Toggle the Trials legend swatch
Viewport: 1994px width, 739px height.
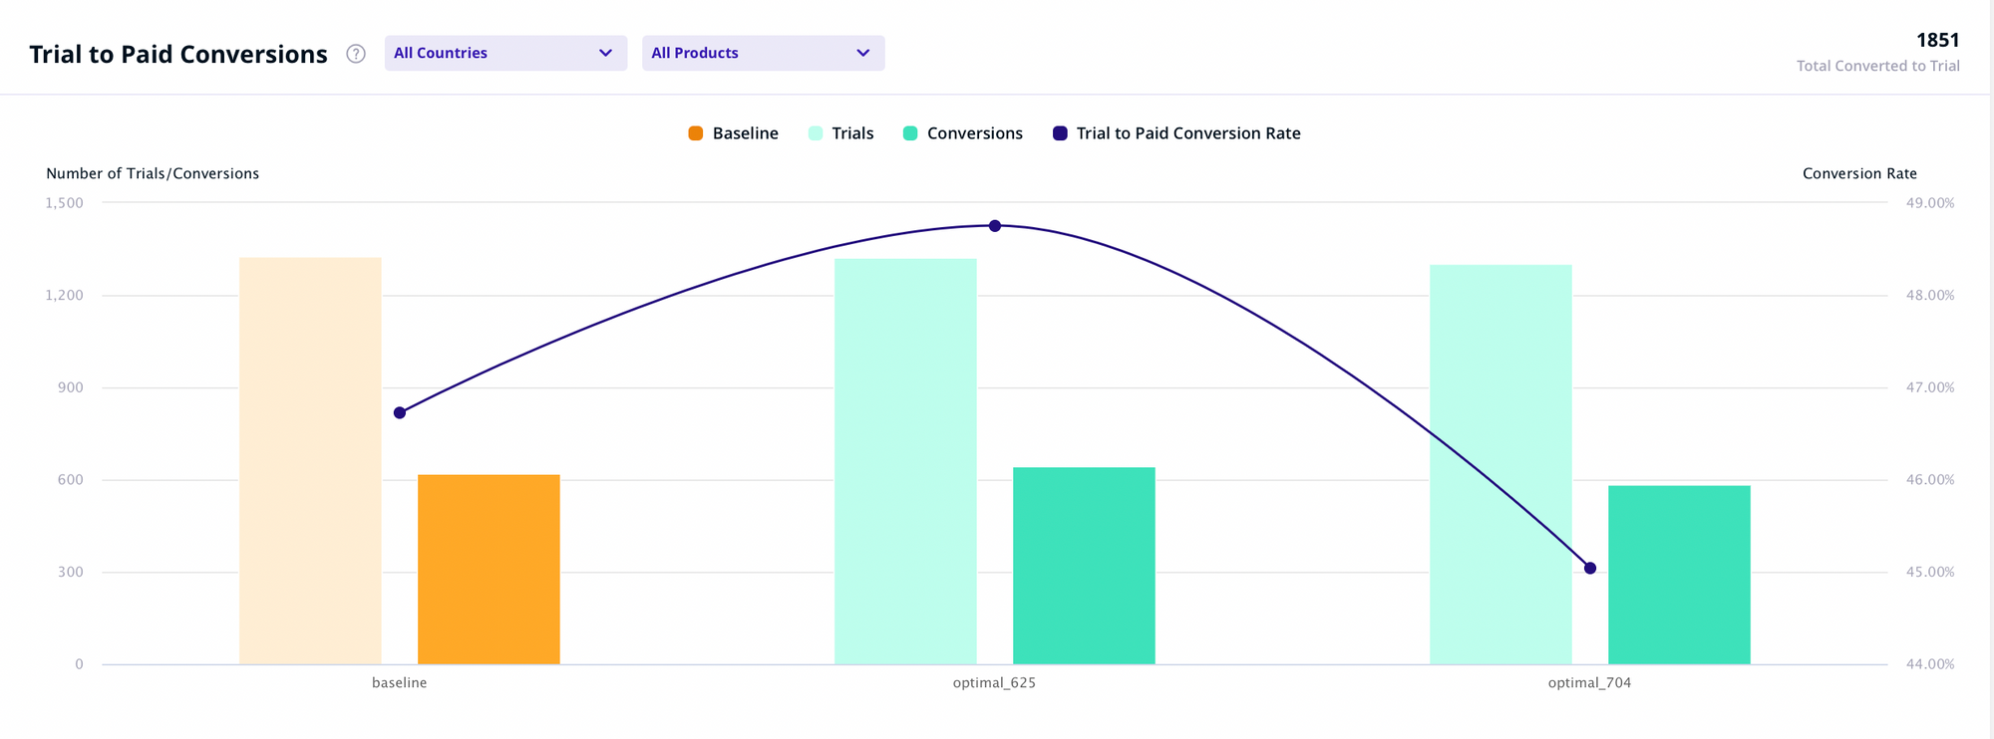point(816,133)
